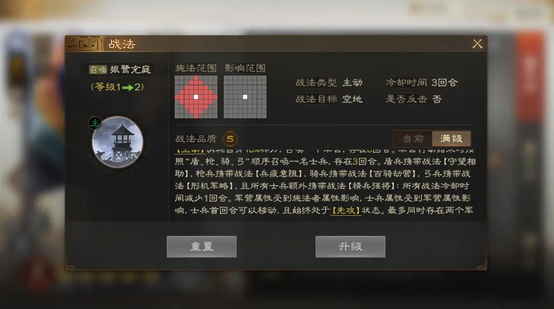Click the 等级1→2 level indicator
The width and height of the screenshot is (554, 309).
(x=117, y=87)
